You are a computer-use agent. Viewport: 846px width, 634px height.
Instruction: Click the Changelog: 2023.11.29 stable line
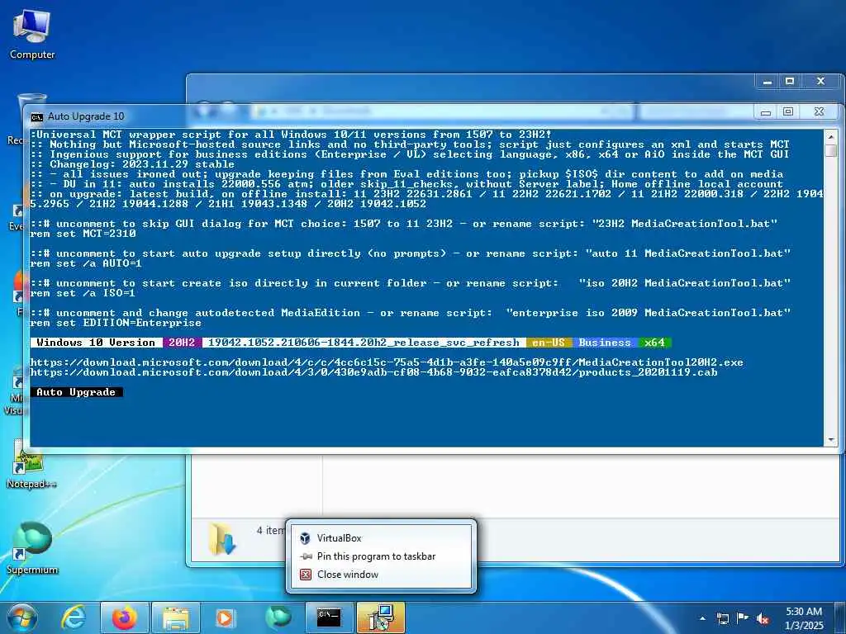[132, 164]
